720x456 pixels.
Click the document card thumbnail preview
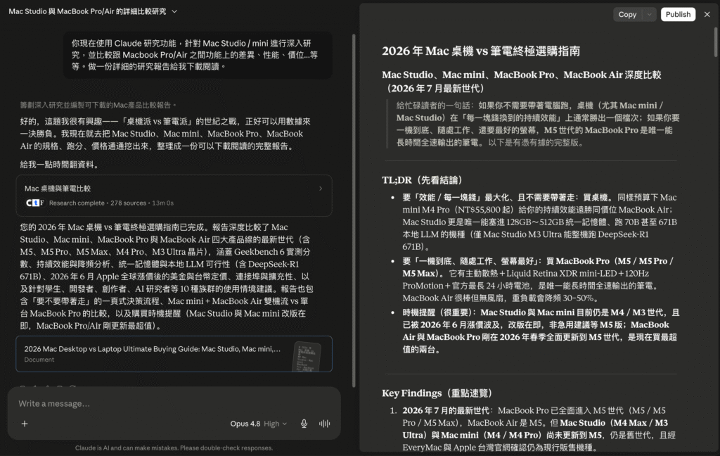tap(307, 356)
